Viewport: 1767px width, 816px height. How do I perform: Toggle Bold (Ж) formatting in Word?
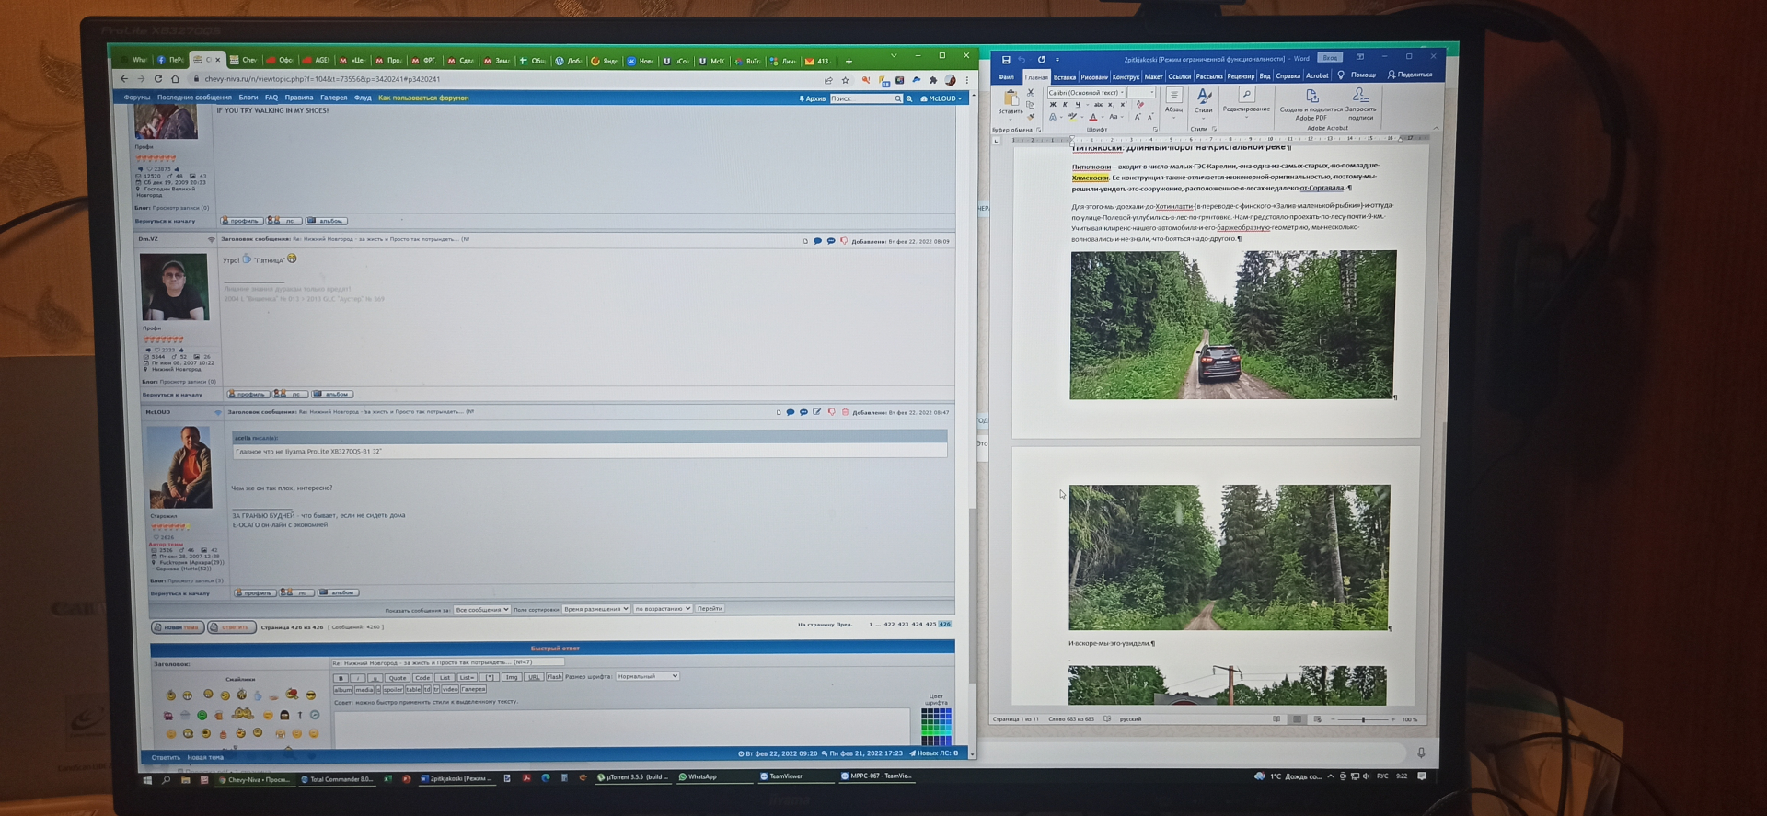[x=1053, y=105]
